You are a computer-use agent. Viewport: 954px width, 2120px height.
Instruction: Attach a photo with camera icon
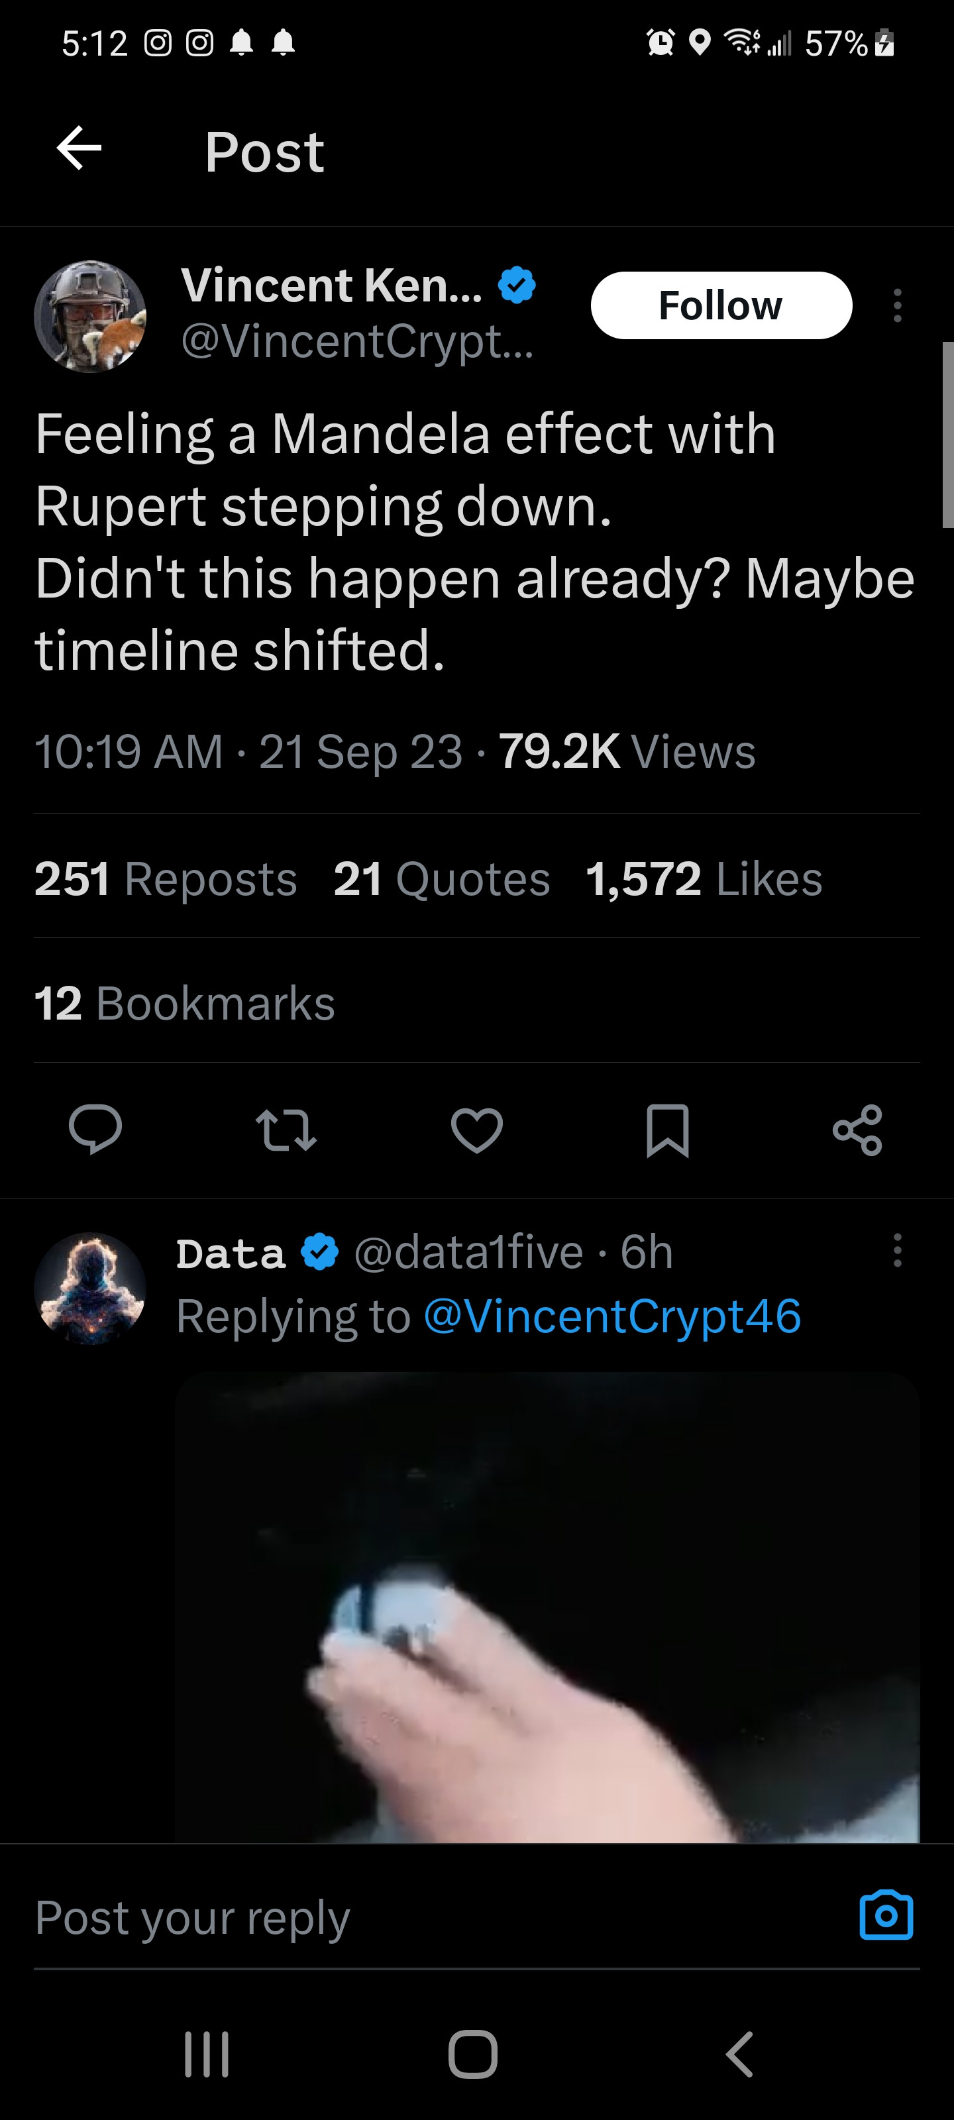tap(886, 1916)
